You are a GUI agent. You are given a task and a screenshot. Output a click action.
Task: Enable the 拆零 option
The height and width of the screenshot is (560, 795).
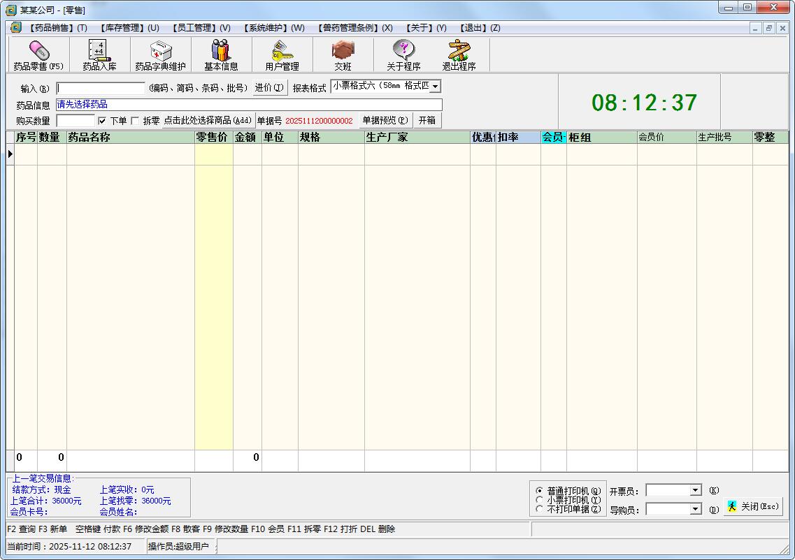[133, 120]
